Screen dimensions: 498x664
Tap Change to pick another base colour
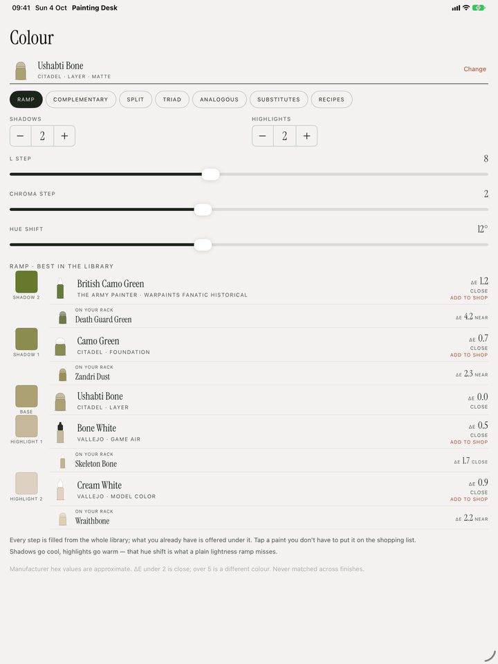click(474, 69)
